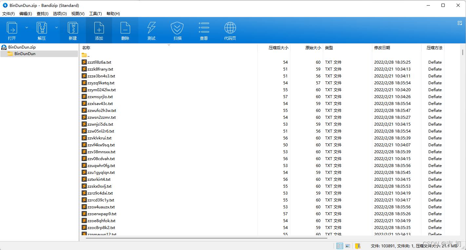Select the file icon of zzzk8frany.txt
Image resolution: width=466 pixels, height=250 pixels.
[x=84, y=69]
